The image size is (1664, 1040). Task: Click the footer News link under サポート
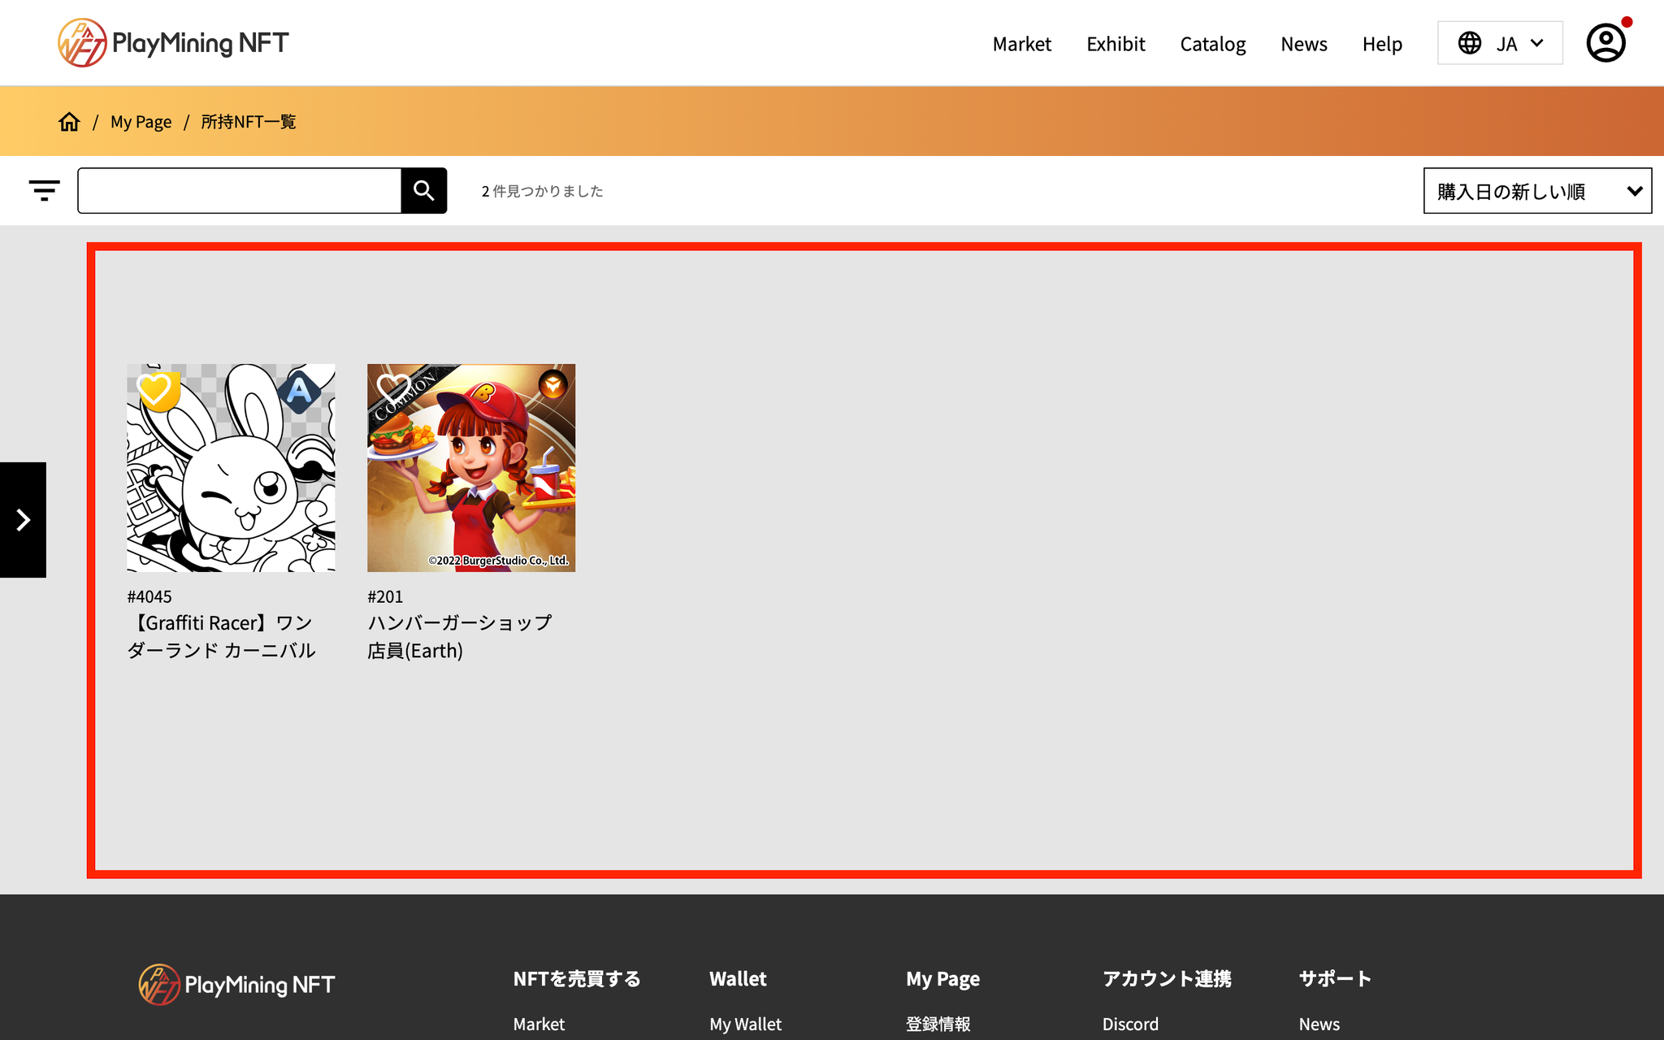[1319, 1025]
